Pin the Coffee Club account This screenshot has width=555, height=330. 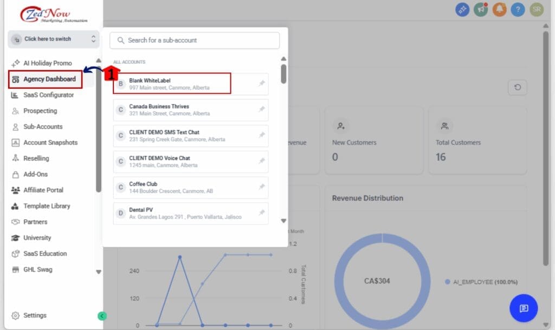(x=262, y=187)
